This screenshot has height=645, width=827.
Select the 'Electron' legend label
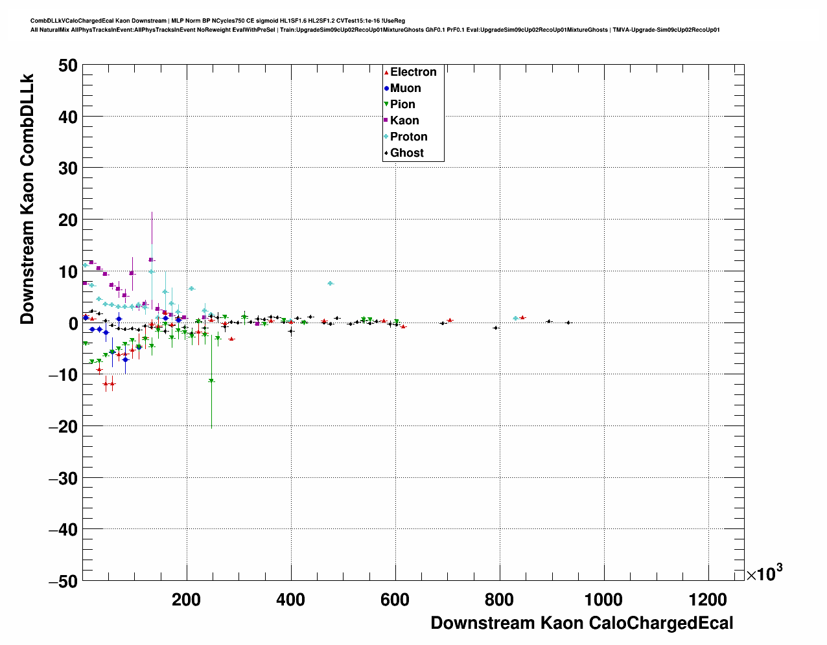[x=413, y=72]
